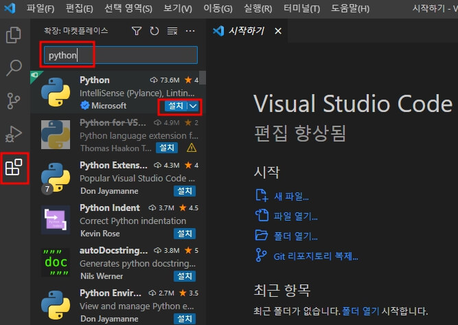Open the Extensions view icon
This screenshot has height=325, width=458.
click(14, 168)
